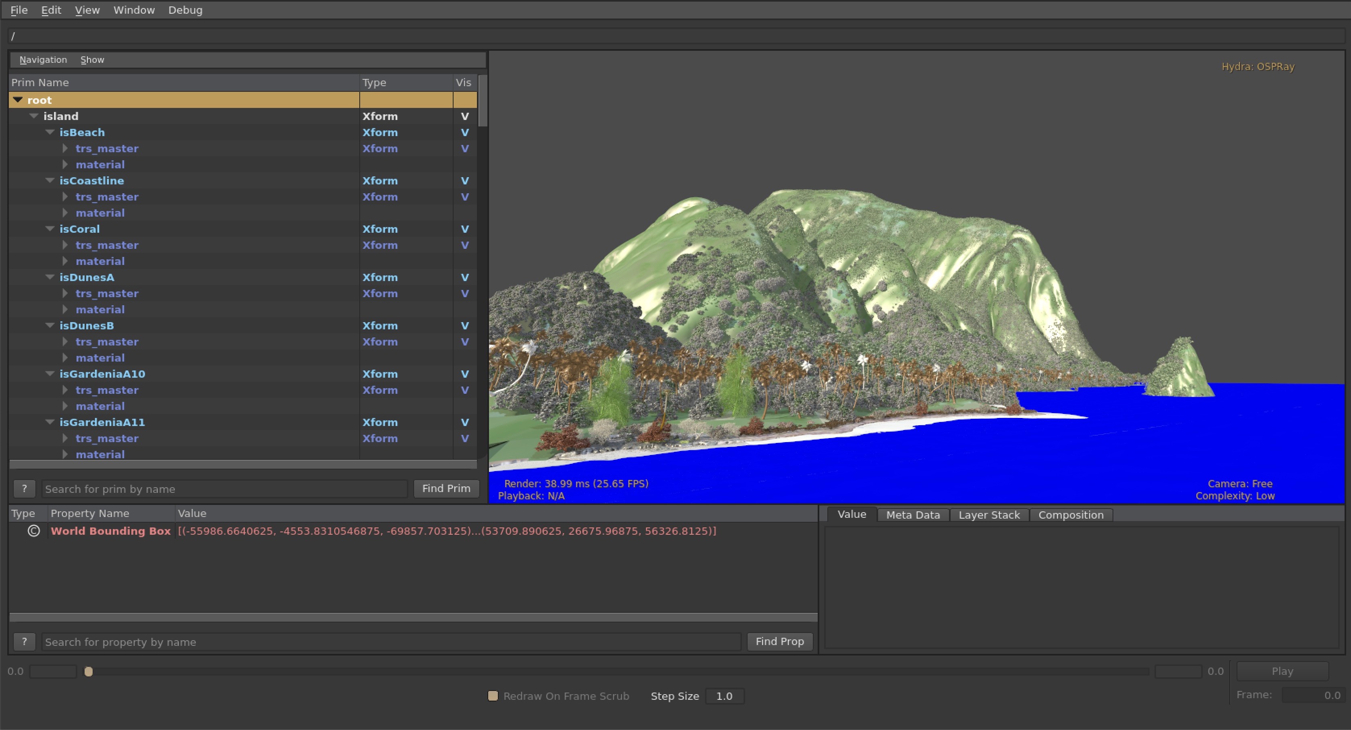Click the Find Prim button
This screenshot has height=730, width=1351.
pyautogui.click(x=446, y=488)
